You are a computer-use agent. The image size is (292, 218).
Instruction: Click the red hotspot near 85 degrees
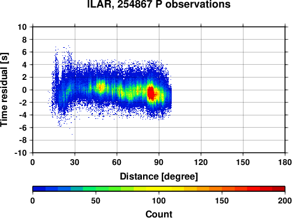[x=151, y=93]
